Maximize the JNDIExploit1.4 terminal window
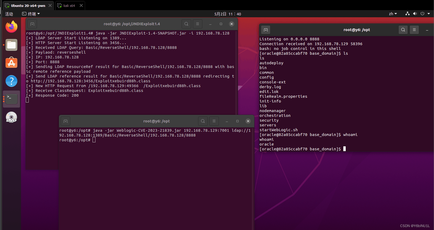 (x=221, y=24)
